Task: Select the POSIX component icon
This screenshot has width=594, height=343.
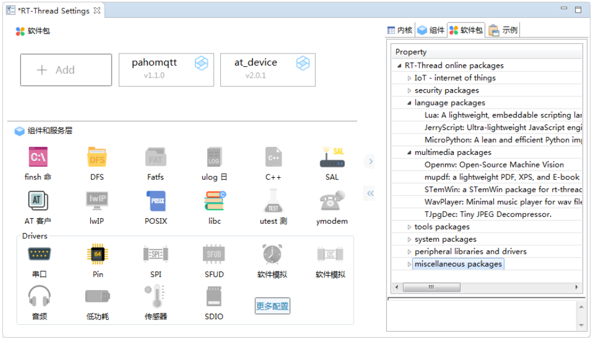Action: coord(156,201)
